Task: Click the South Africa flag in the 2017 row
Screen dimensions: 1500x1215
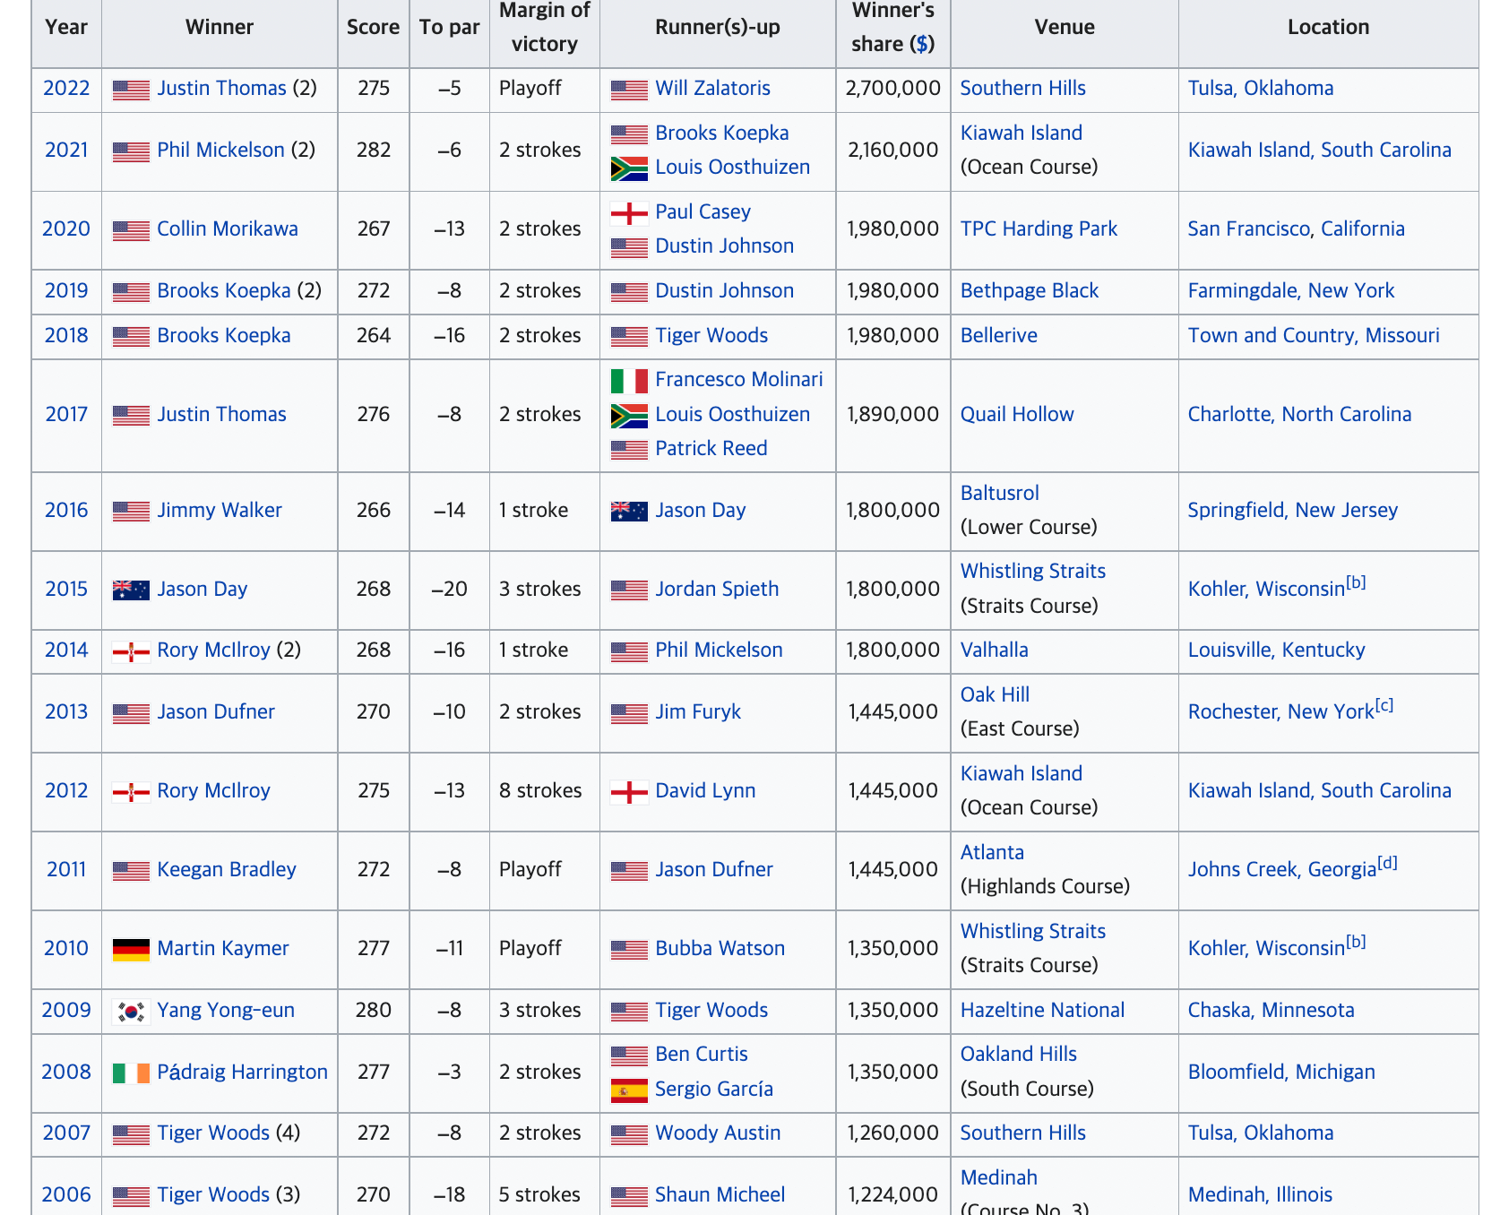Action: coord(629,416)
